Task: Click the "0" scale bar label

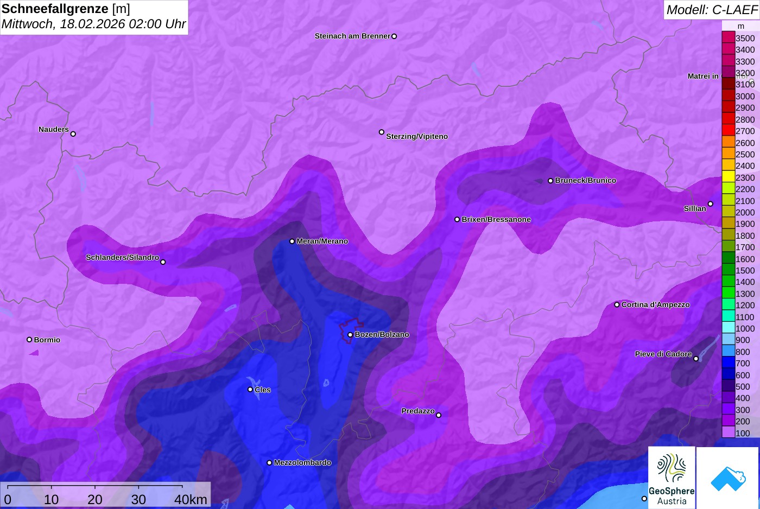Action: tap(8, 499)
